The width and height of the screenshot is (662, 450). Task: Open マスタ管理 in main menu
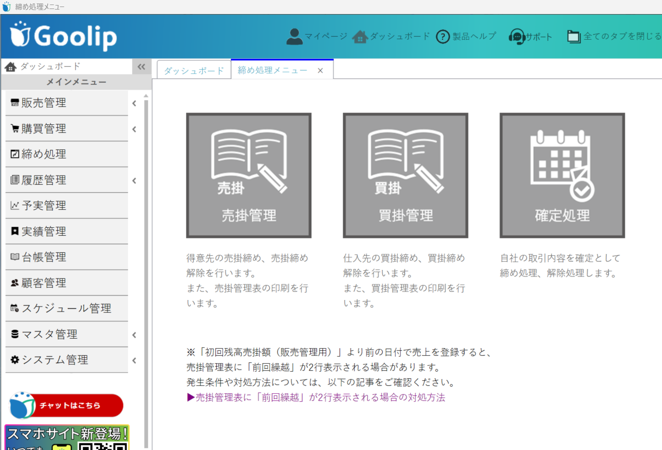click(67, 334)
